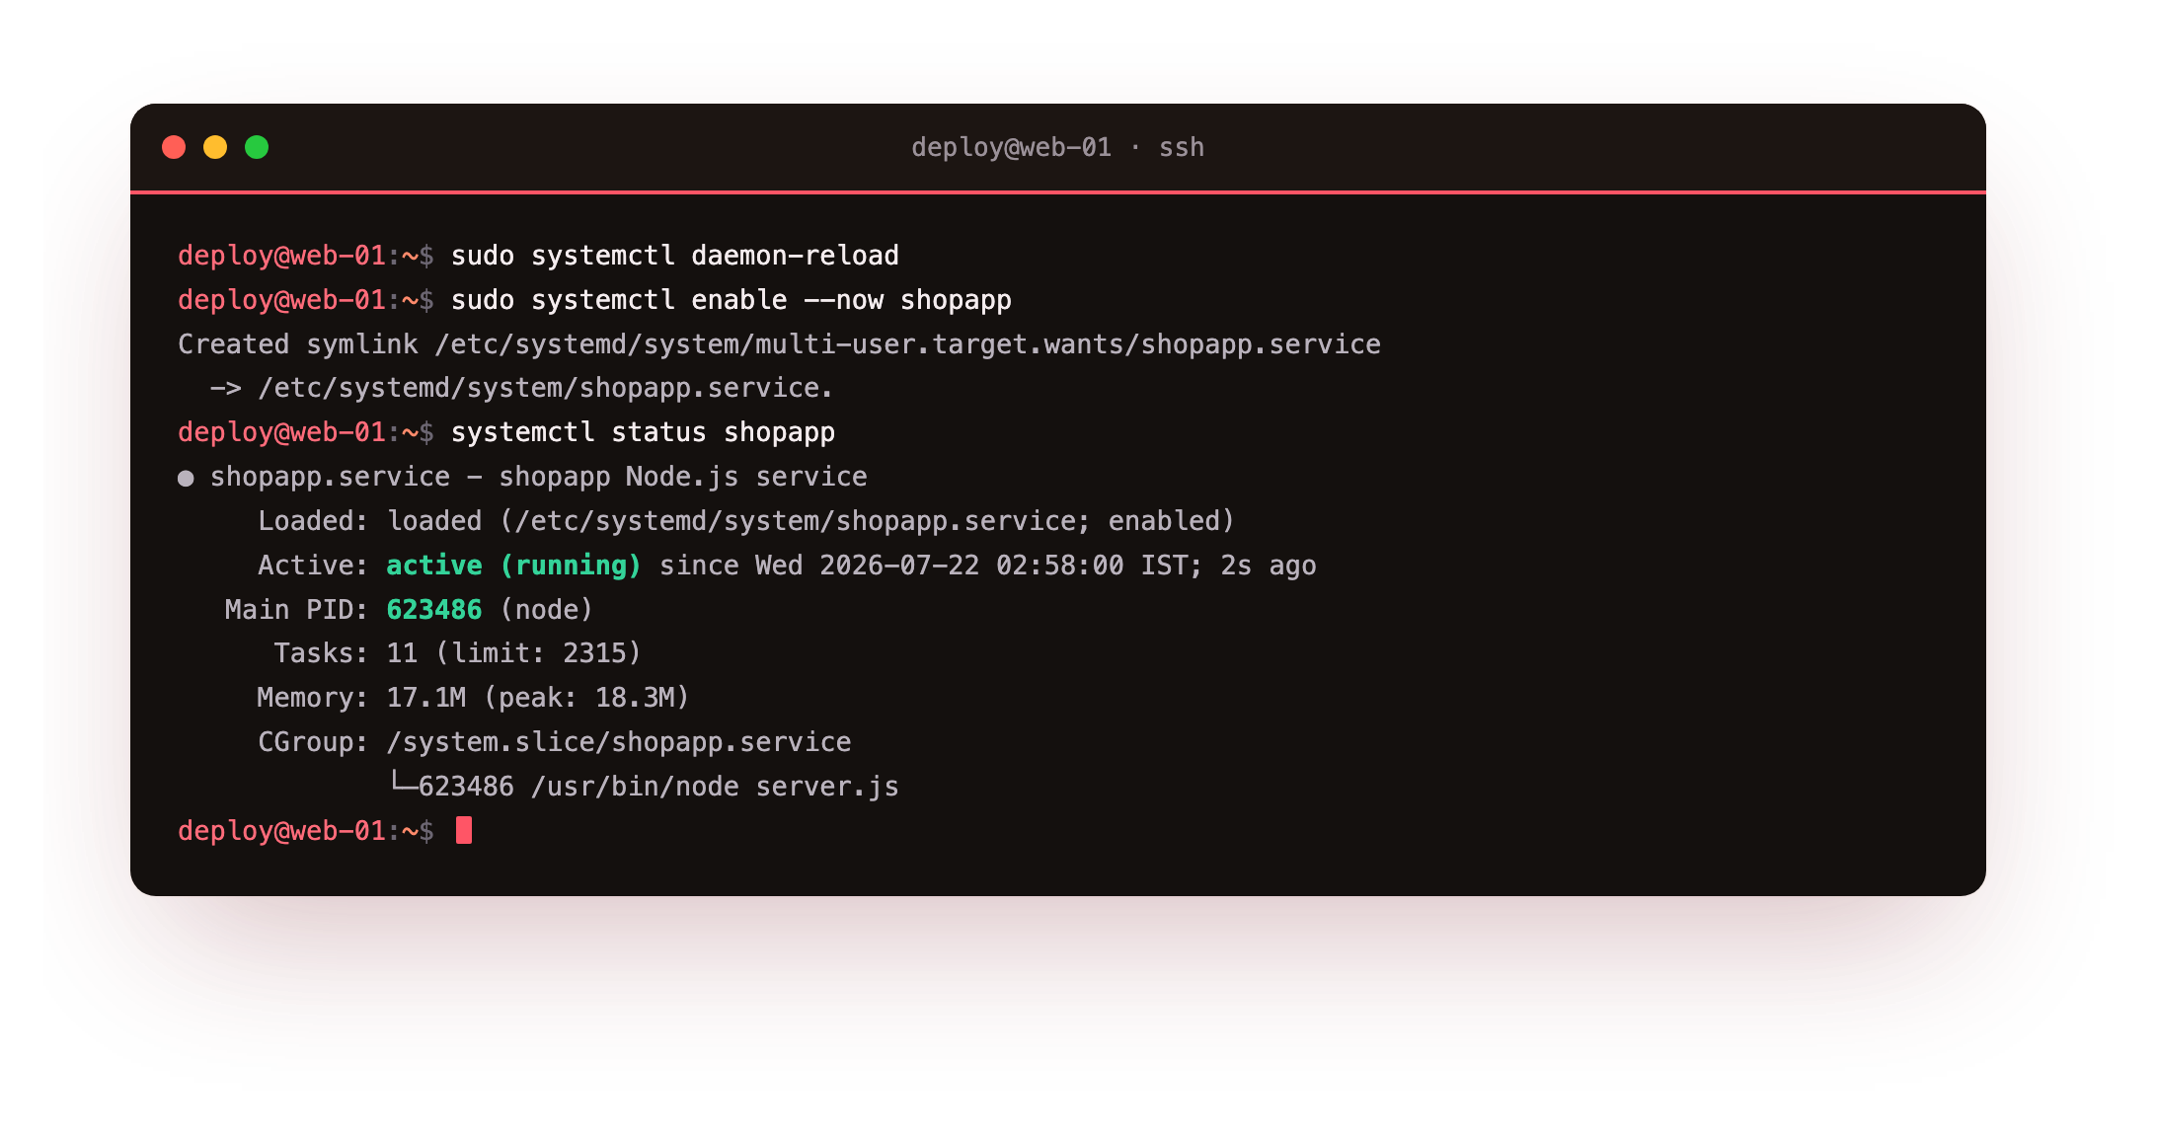Click the '-> /etc/systemd/system/shopapp.service.' line

click(521, 388)
